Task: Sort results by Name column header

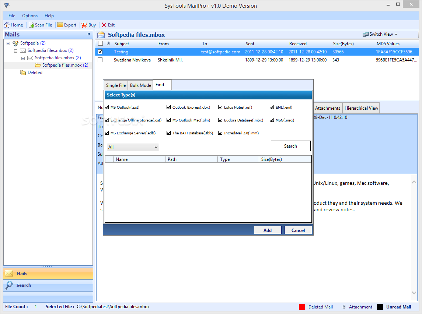Action: click(x=139, y=159)
